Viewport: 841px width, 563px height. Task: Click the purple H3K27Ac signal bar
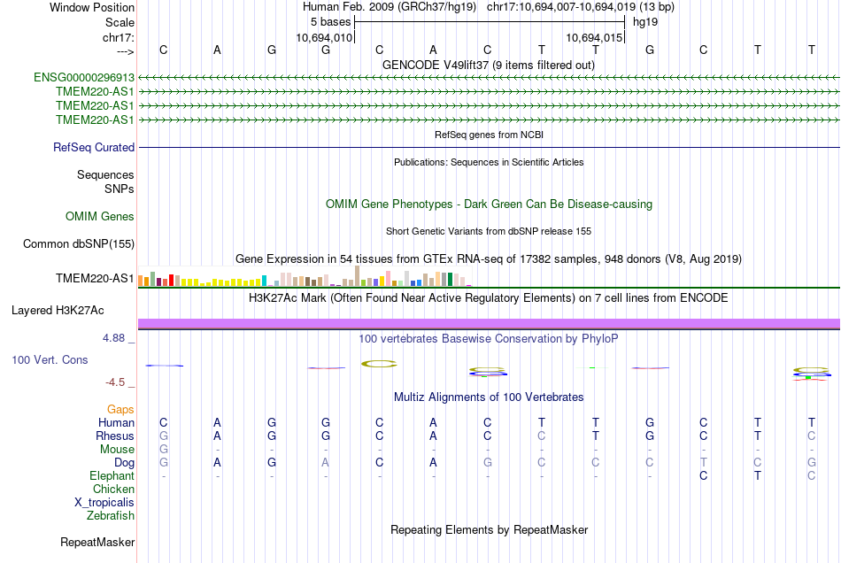coord(489,323)
